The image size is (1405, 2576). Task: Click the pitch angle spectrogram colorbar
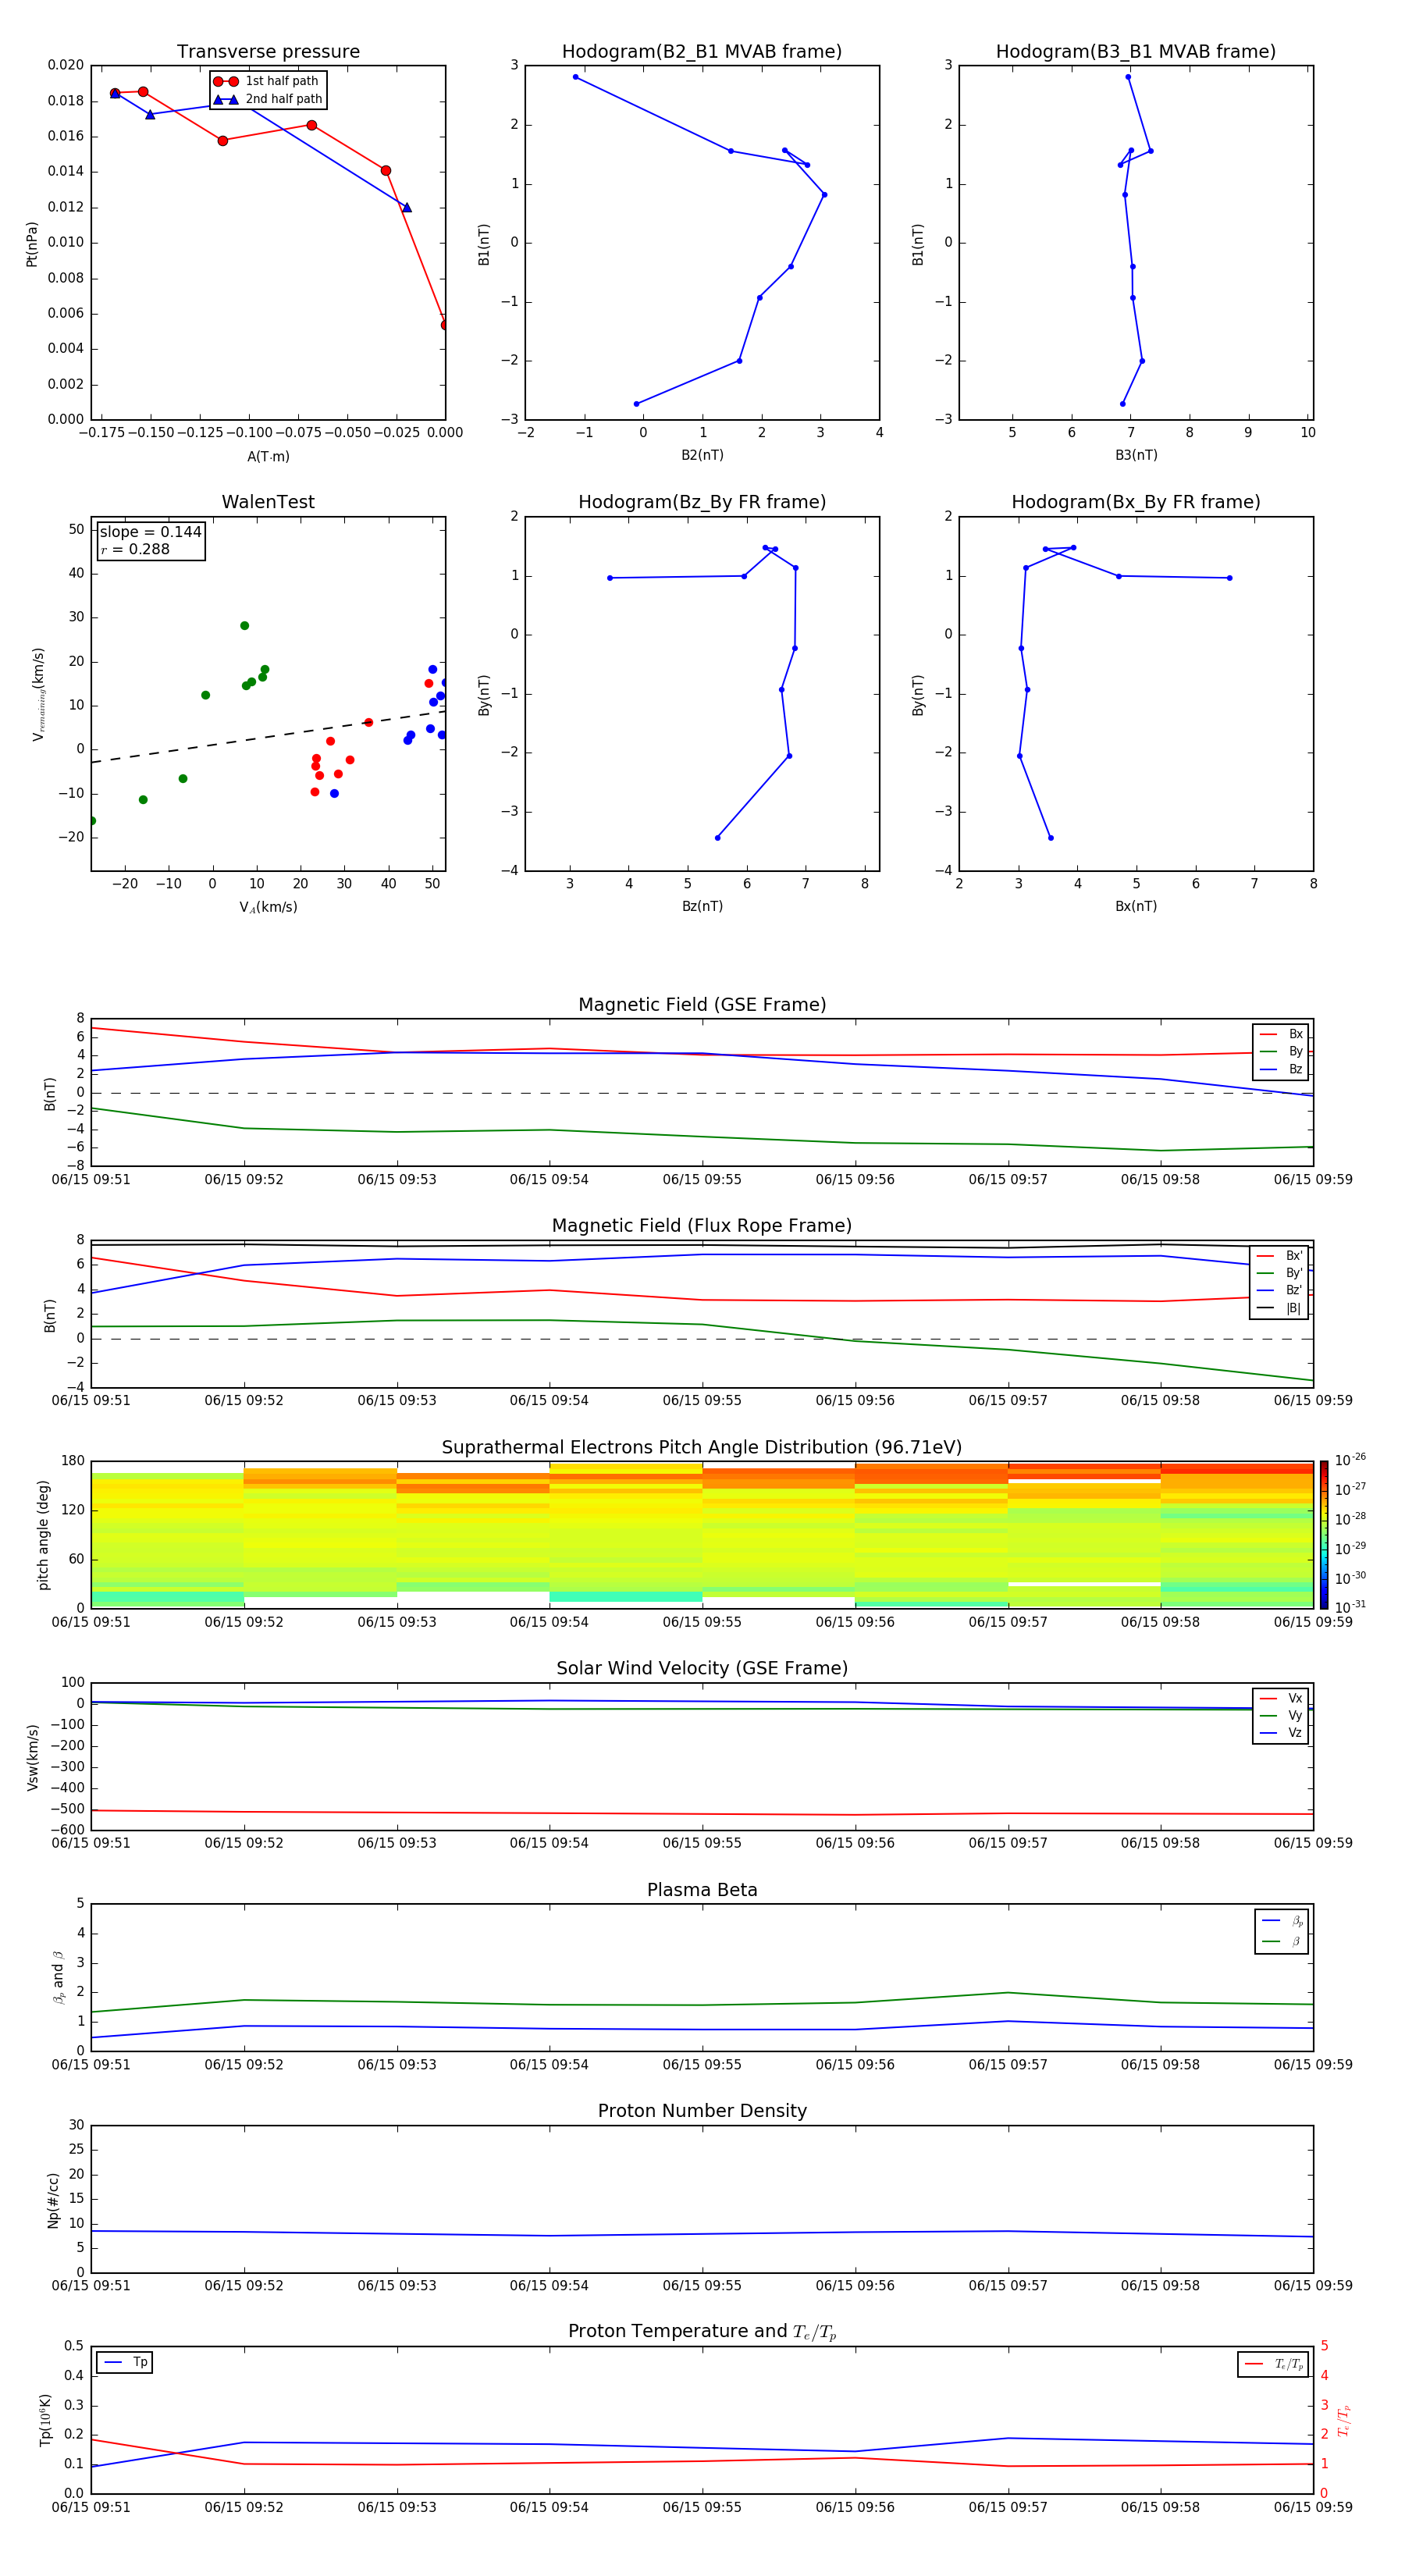(x=1324, y=1535)
